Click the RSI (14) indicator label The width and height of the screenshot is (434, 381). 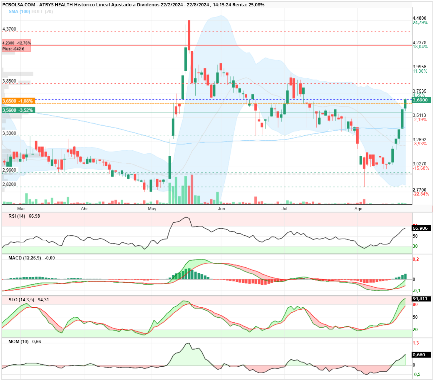(x=17, y=216)
